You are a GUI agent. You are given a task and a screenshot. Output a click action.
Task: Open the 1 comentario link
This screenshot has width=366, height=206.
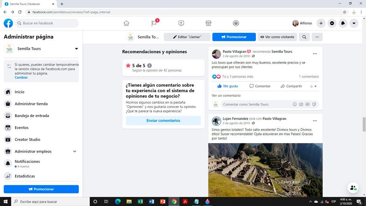tap(309, 76)
